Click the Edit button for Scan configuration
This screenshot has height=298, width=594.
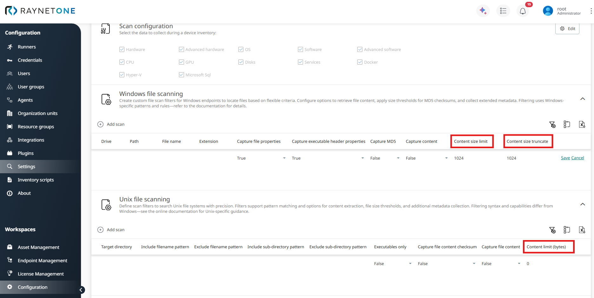click(x=567, y=29)
